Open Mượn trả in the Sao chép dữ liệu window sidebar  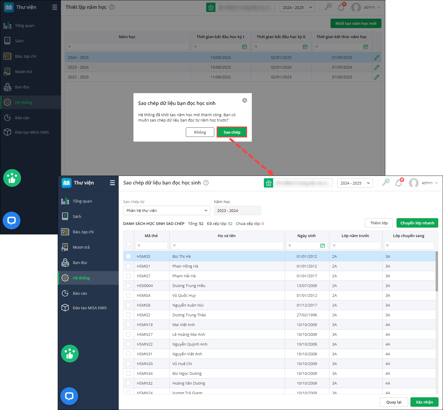[x=88, y=247]
